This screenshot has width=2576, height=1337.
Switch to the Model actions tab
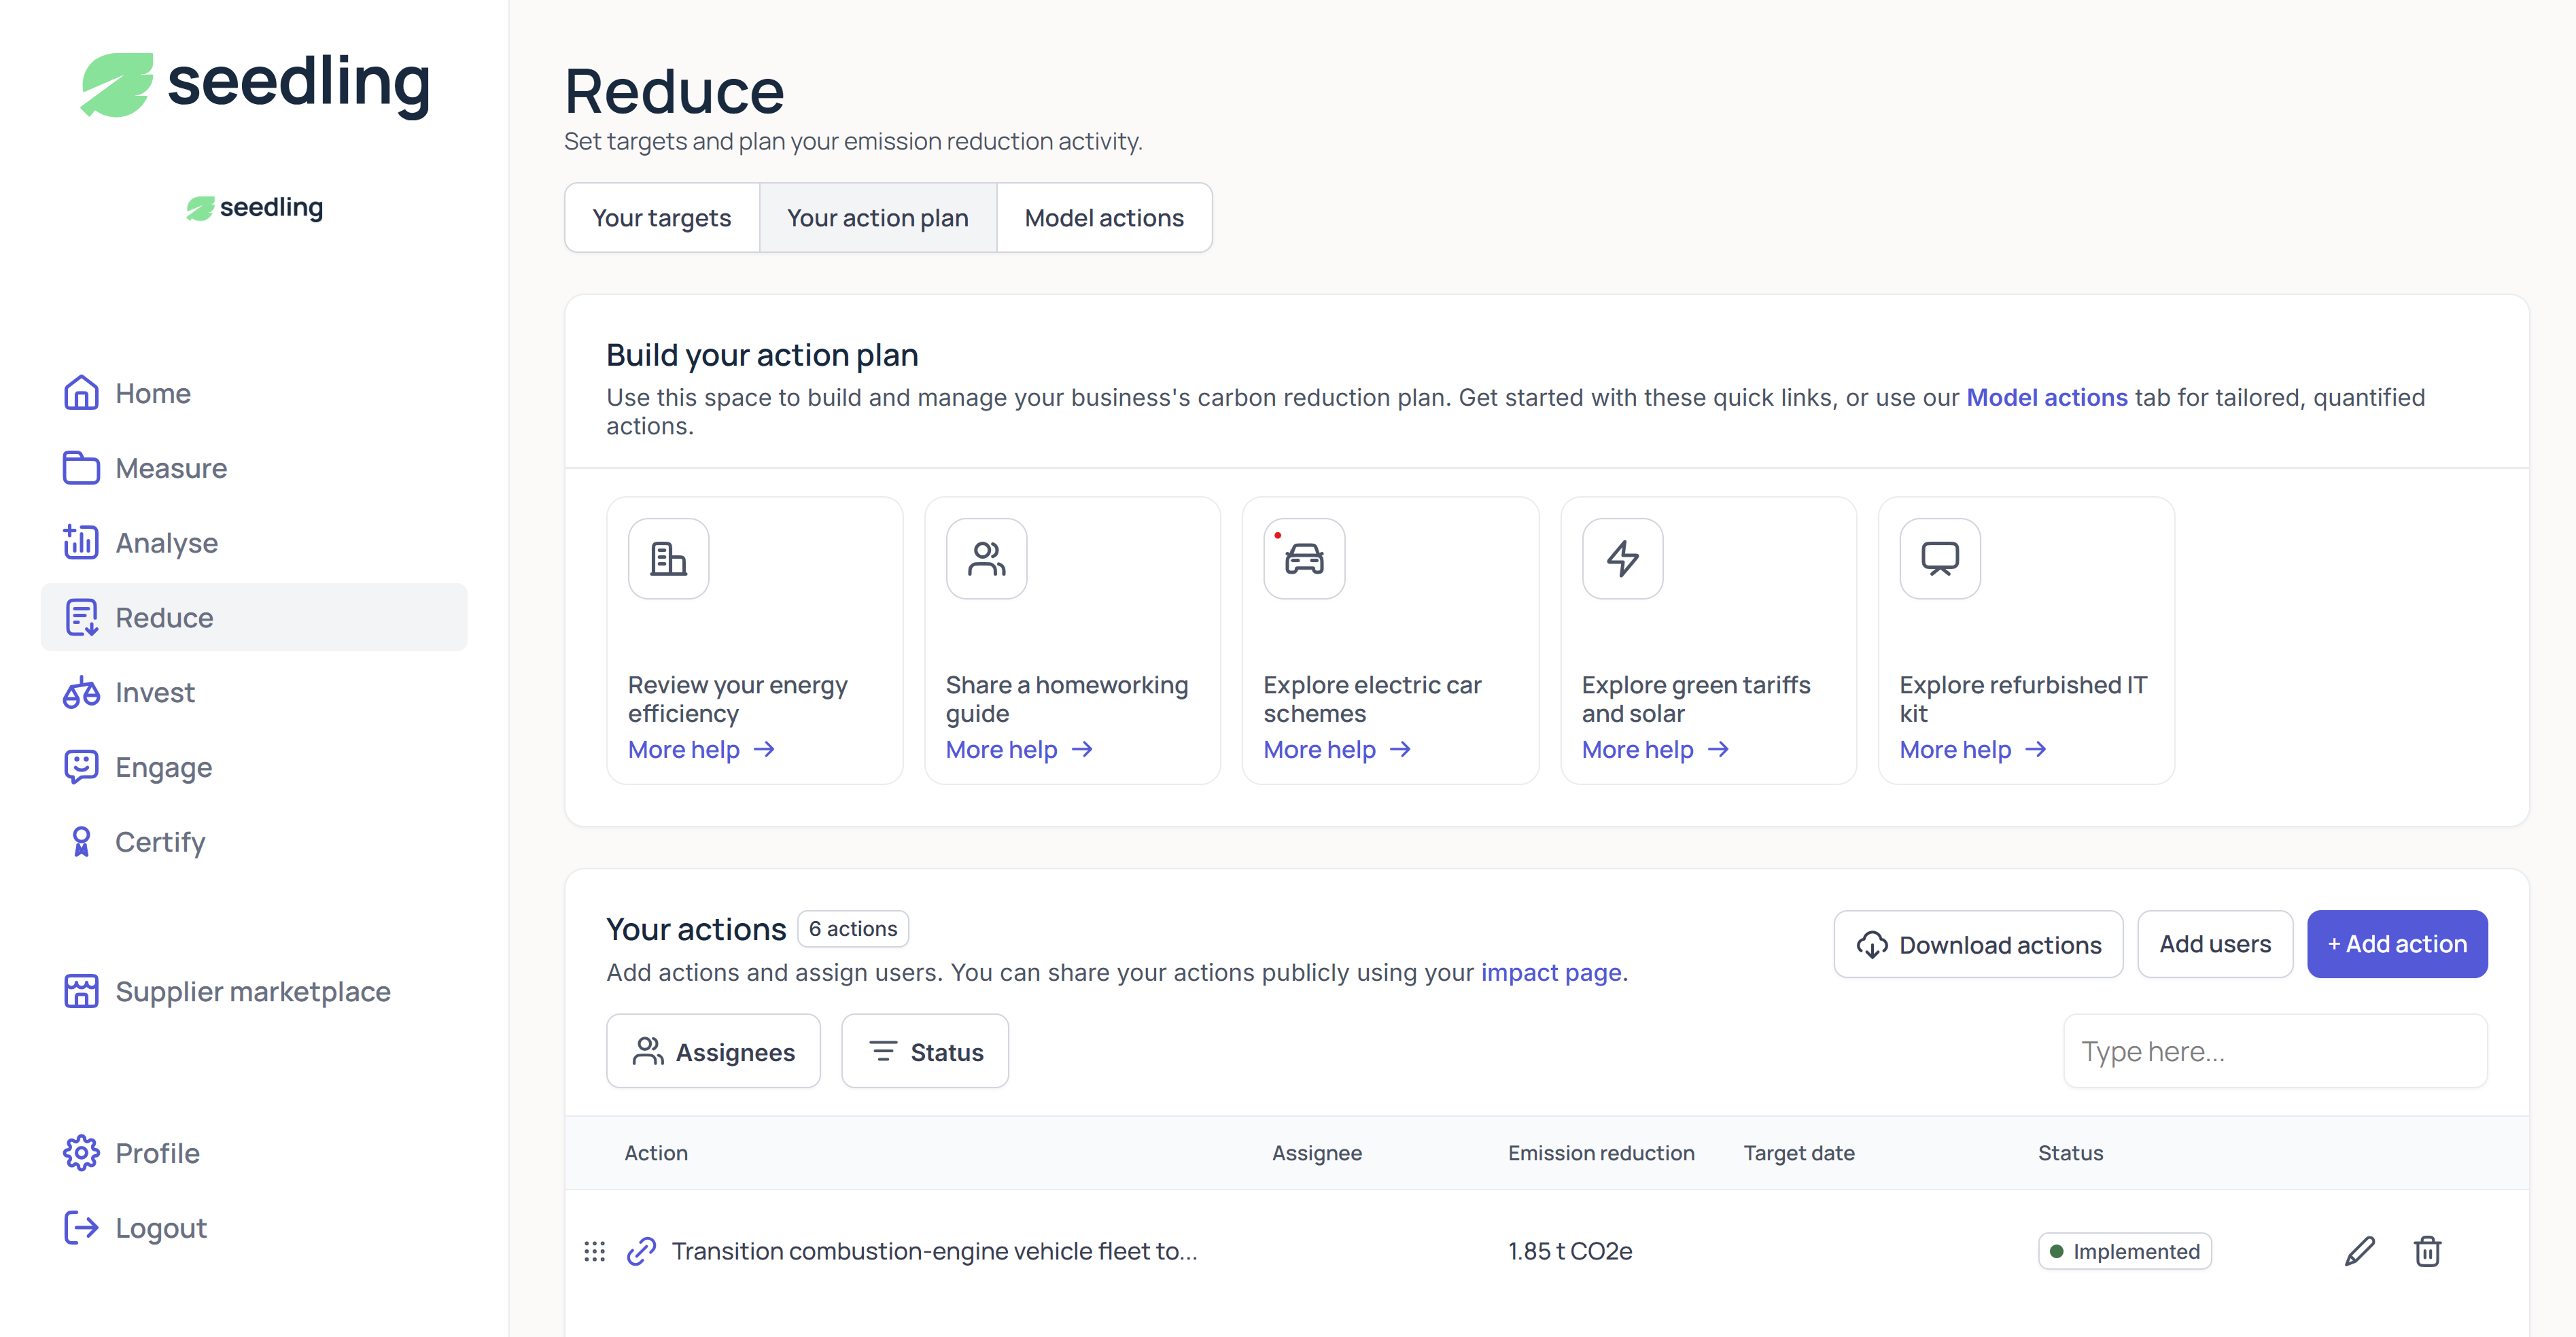1104,218
